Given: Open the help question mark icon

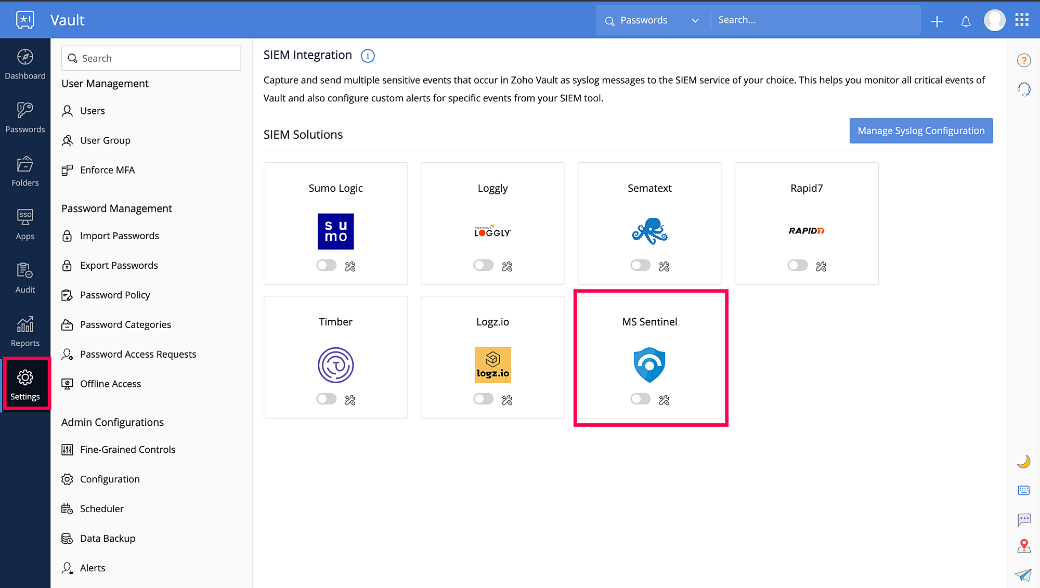Looking at the screenshot, I should [1023, 60].
